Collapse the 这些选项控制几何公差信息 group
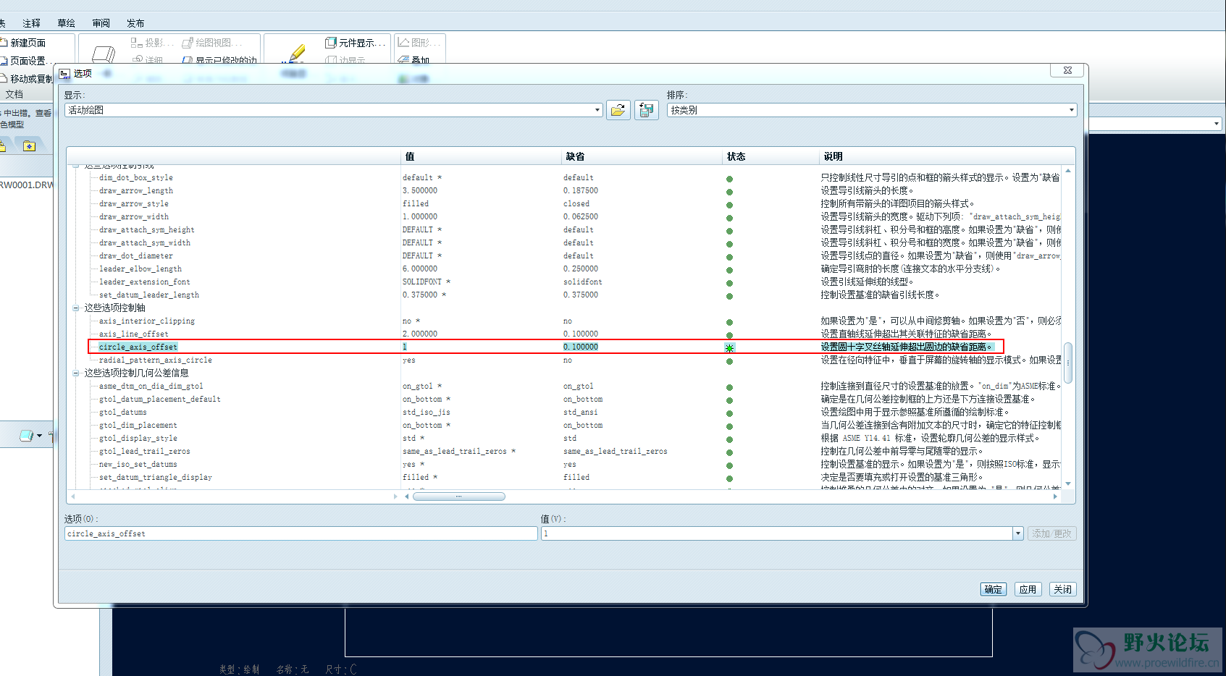Image resolution: width=1226 pixels, height=676 pixels. click(x=76, y=373)
